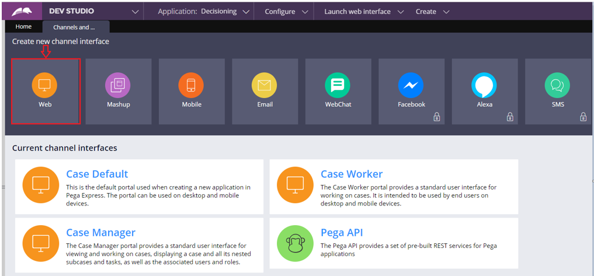Select the SMS channel icon
The height and width of the screenshot is (276, 594).
[x=558, y=85]
